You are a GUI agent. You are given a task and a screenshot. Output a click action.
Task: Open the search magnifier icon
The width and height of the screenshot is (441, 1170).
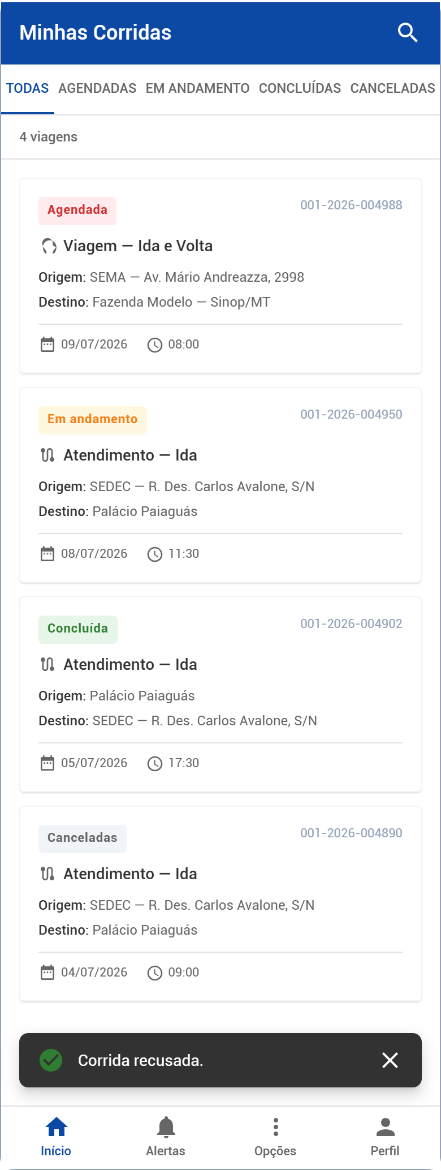coord(407,33)
